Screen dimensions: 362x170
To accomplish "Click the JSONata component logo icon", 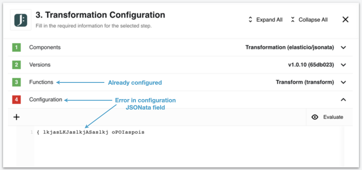I will pos(21,20).
